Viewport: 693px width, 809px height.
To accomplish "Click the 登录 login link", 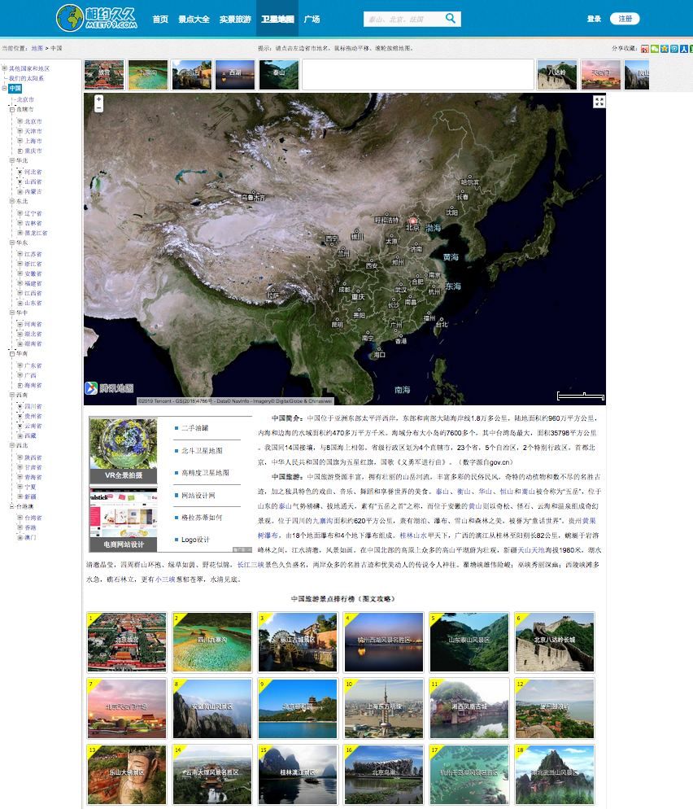I will click(x=594, y=19).
